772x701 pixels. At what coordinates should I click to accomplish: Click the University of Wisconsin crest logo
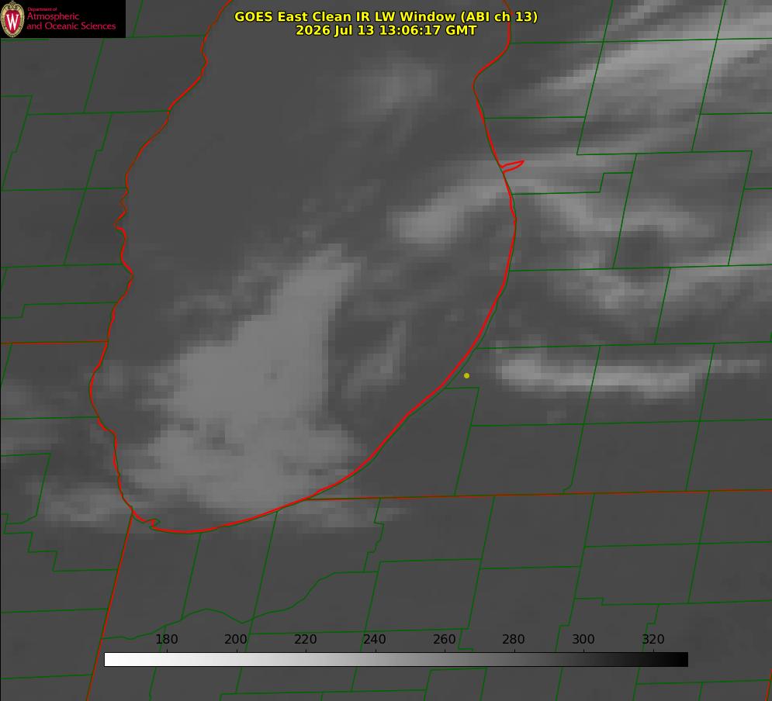tap(12, 19)
